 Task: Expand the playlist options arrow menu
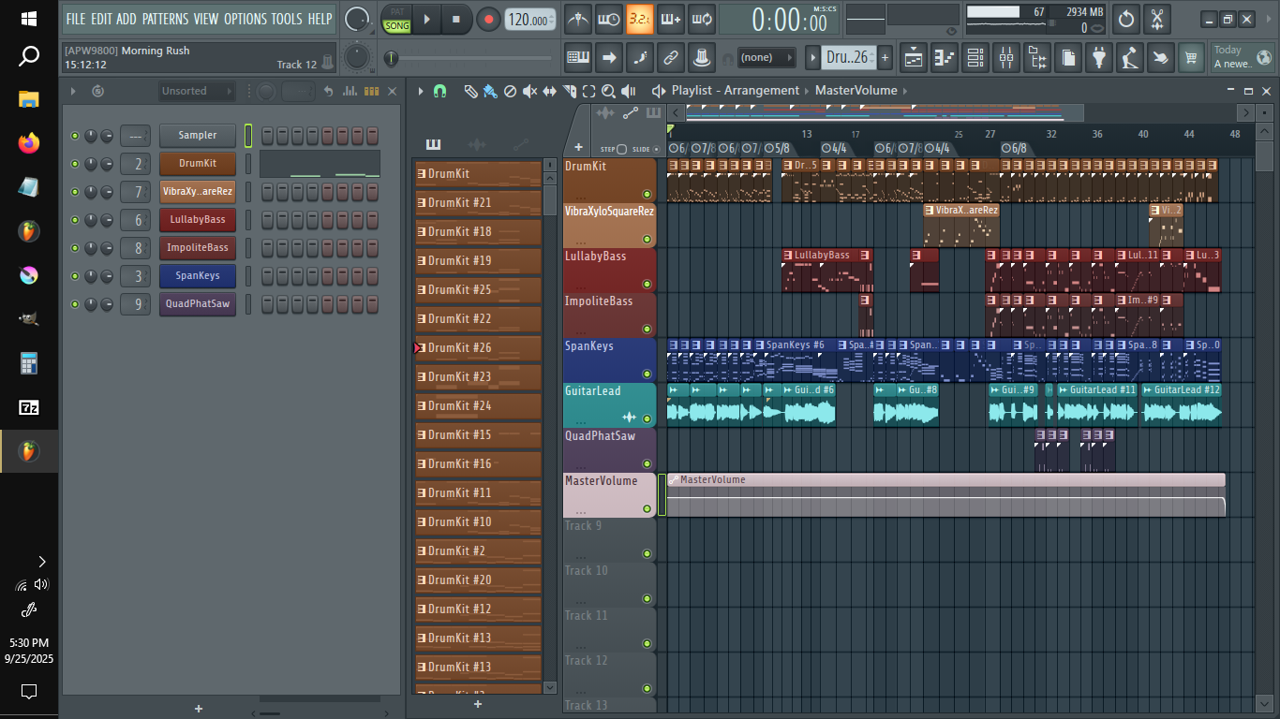[421, 91]
